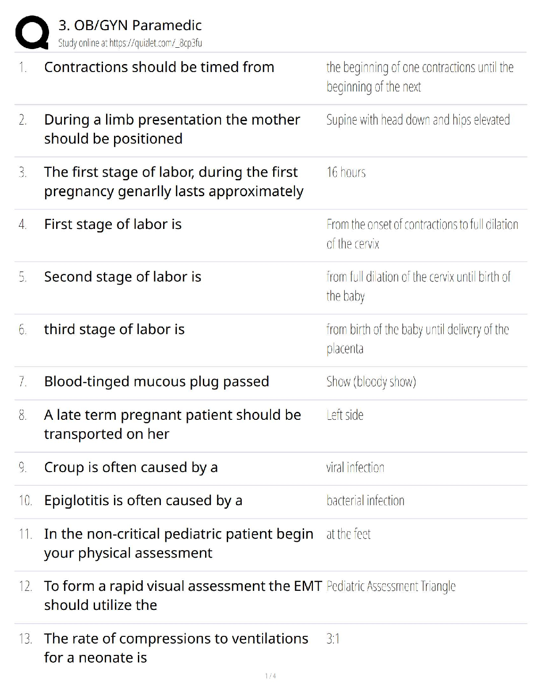Select the term 'Contractions should be timed from'
Screen dimensions: 541x700
click(159, 67)
